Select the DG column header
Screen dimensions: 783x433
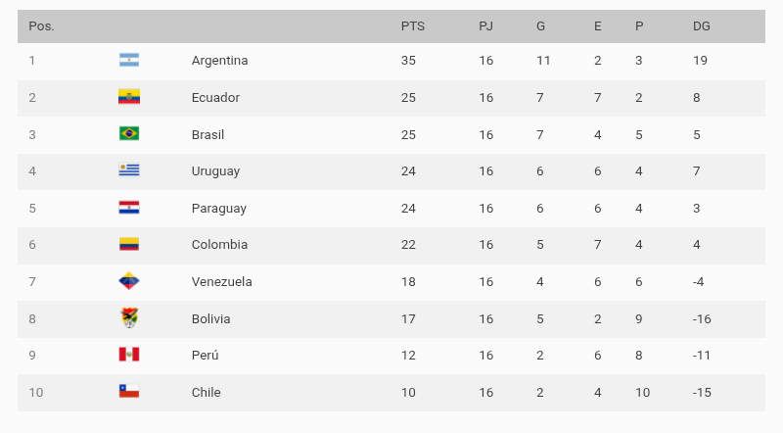[x=701, y=26]
